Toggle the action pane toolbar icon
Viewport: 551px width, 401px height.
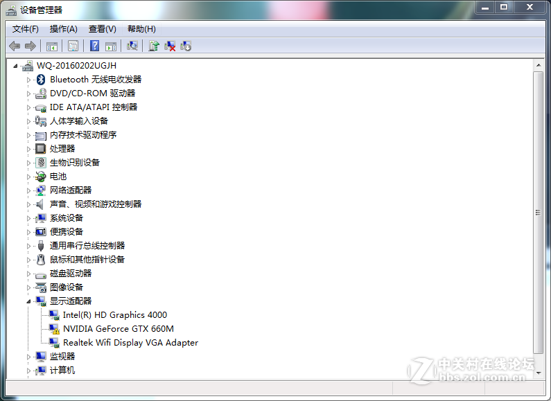111,46
